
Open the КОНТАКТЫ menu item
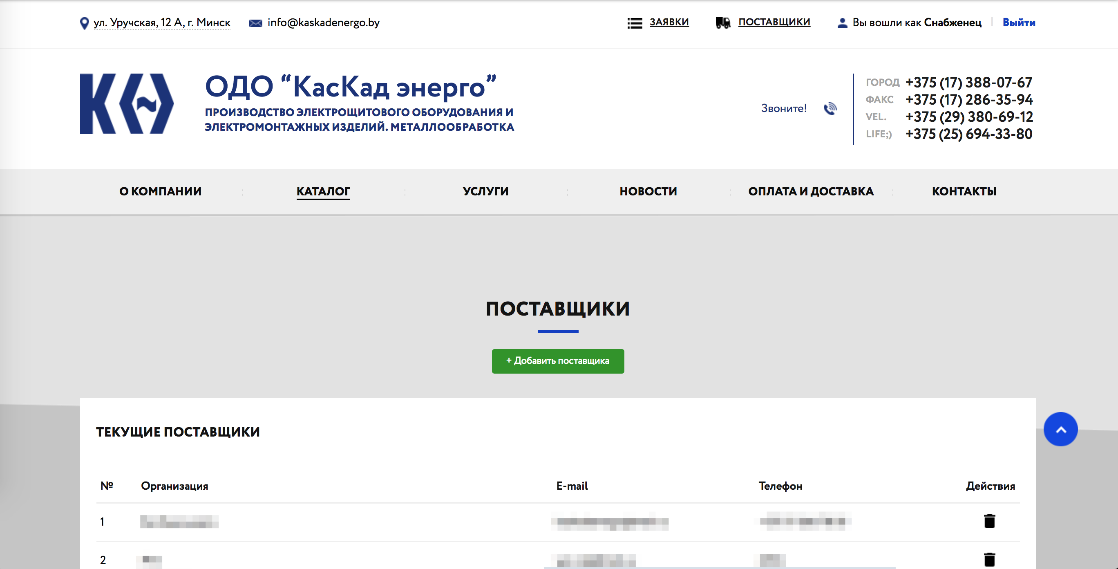pos(964,191)
